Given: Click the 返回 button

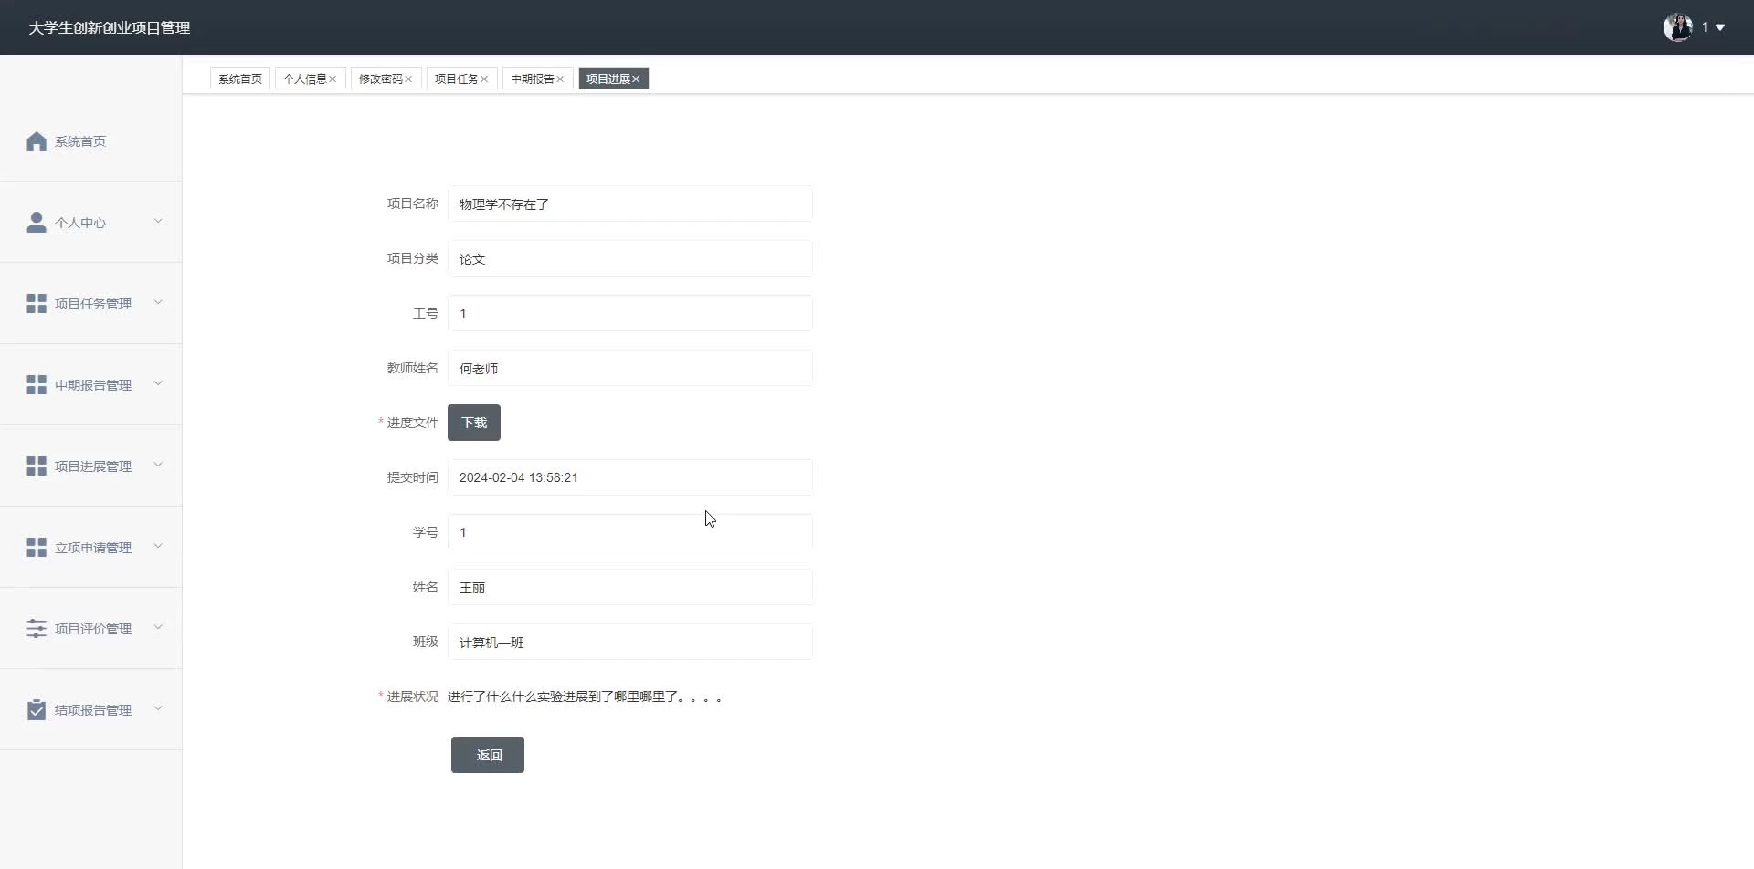Looking at the screenshot, I should tap(488, 755).
